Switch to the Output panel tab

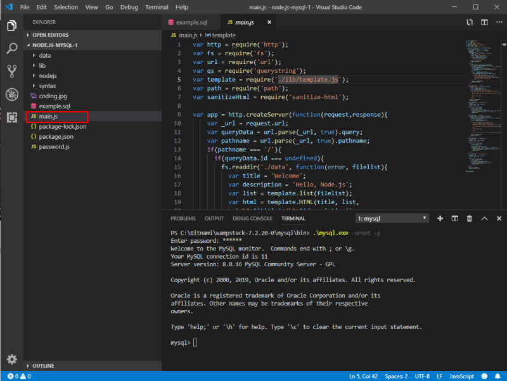tap(214, 219)
